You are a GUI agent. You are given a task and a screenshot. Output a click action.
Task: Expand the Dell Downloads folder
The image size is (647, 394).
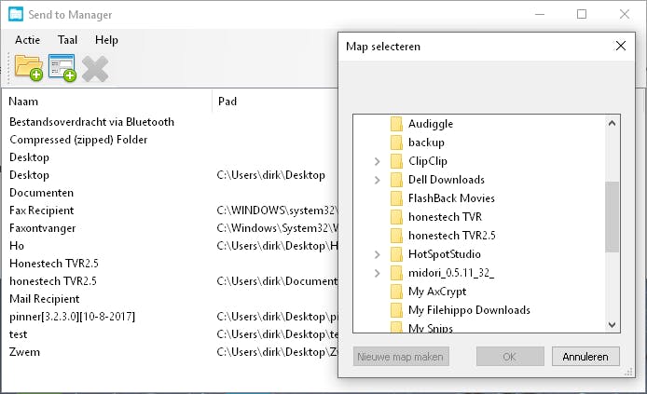tap(377, 180)
